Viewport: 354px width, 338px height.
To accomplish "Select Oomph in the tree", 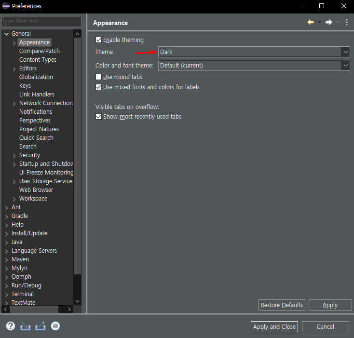I will click(21, 277).
